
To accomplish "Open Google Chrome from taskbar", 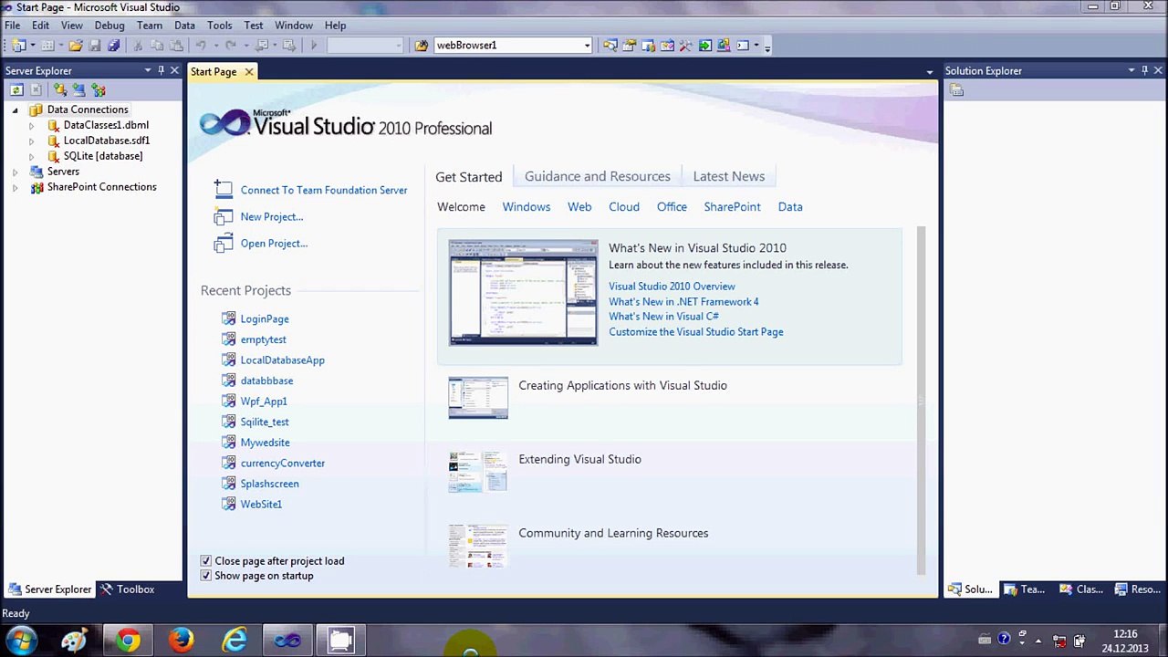I will [x=128, y=641].
